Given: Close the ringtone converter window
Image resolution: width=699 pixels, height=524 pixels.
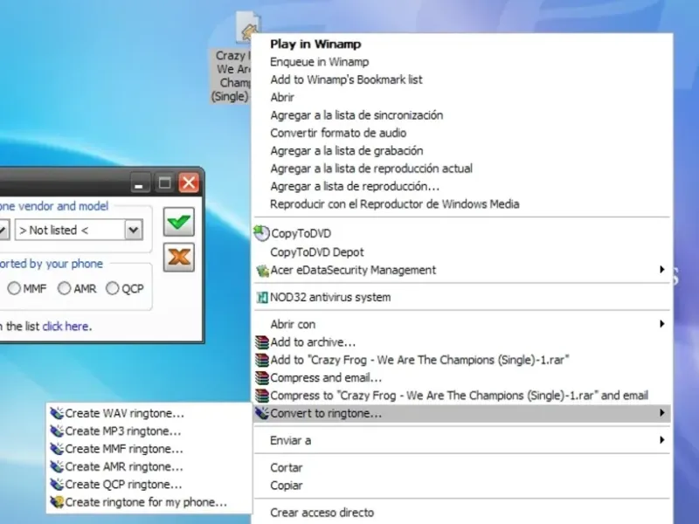Looking at the screenshot, I should click(x=189, y=183).
